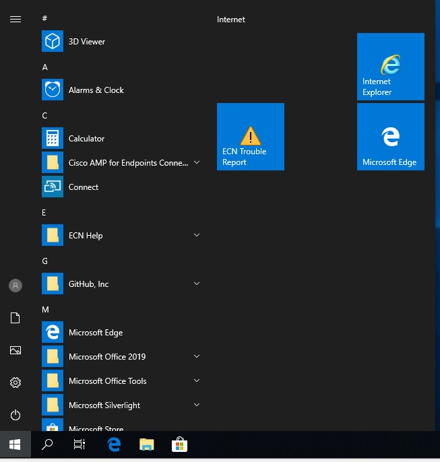The width and height of the screenshot is (440, 462).
Task: Open Pictures from the Start sidebar
Action: pos(15,350)
